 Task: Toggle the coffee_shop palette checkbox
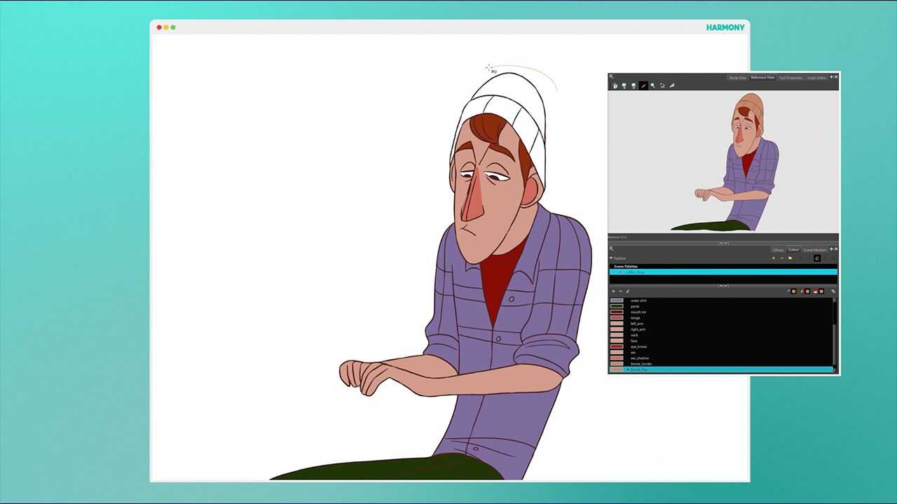[x=620, y=272]
